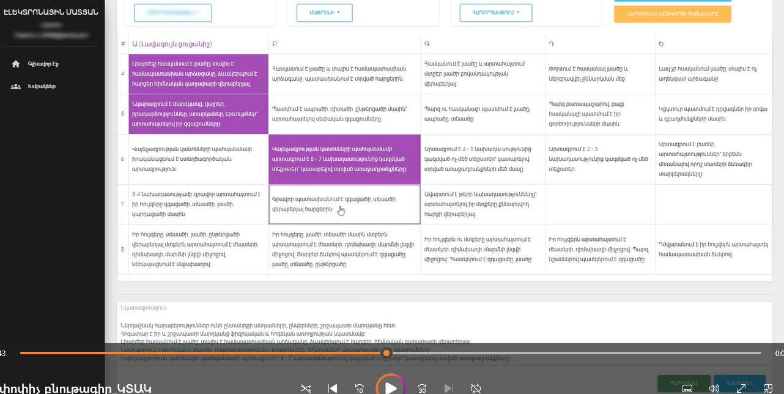Open the home page via the house icon
This screenshot has width=784, height=394.
pyautogui.click(x=16, y=64)
